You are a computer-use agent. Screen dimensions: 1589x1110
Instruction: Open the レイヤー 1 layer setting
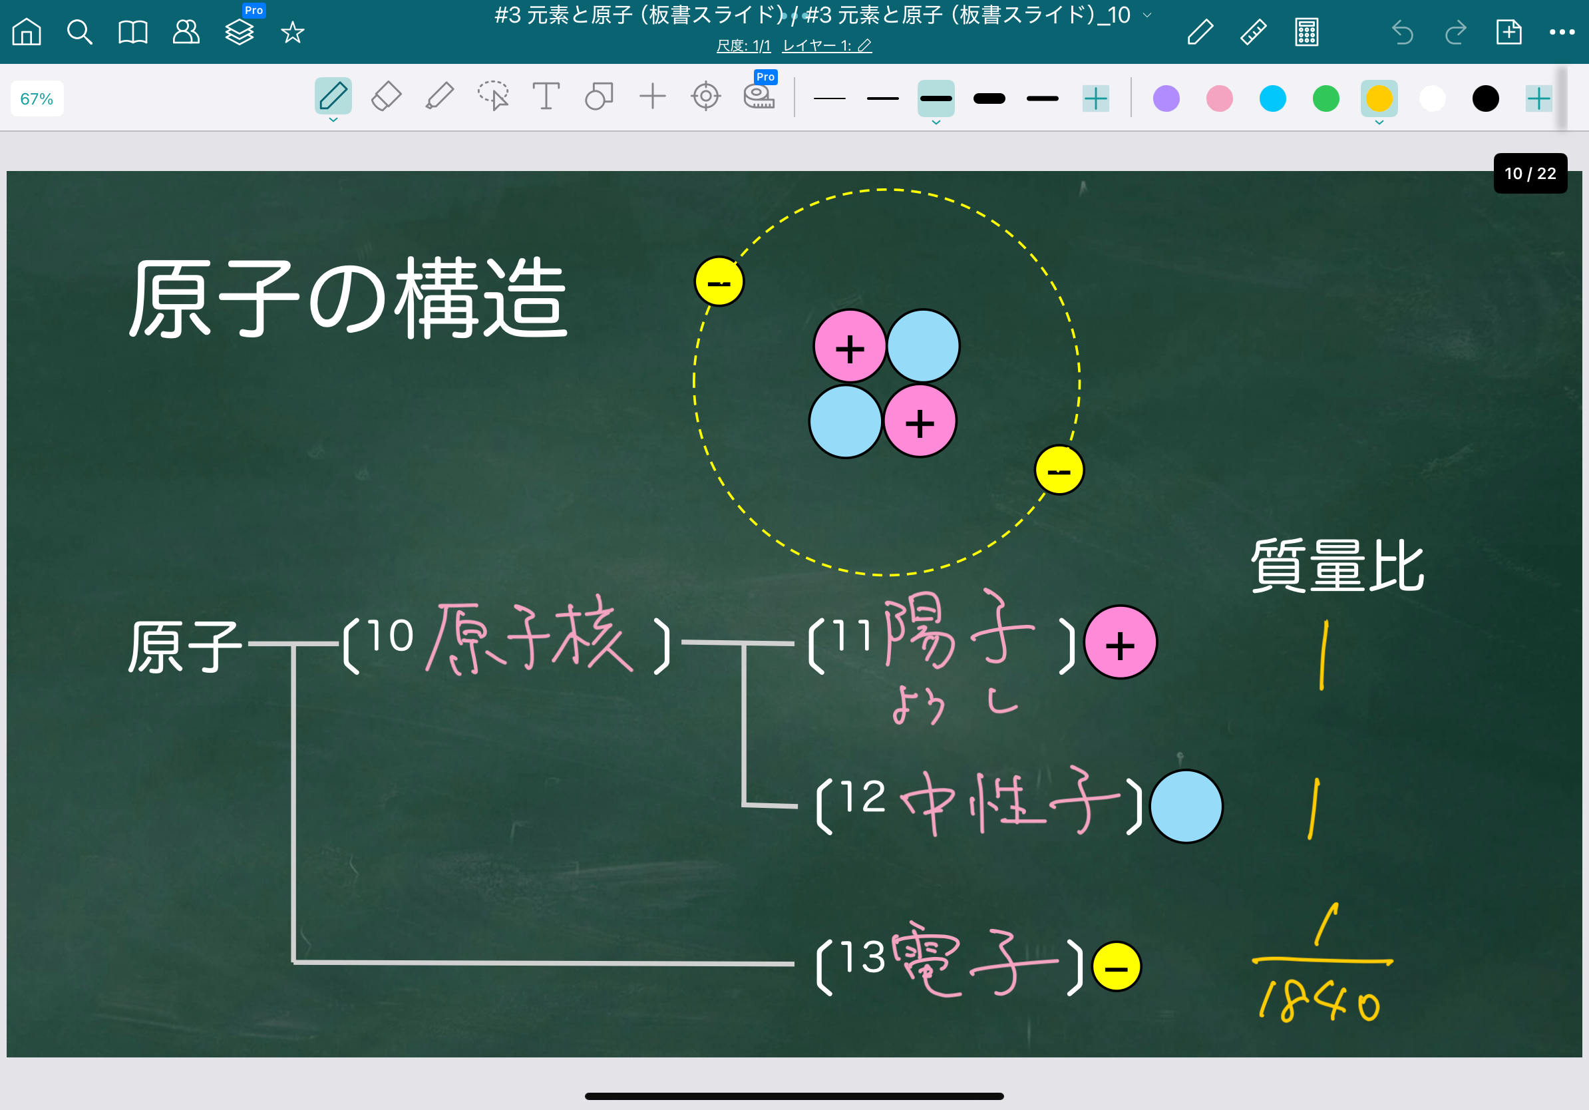click(826, 46)
